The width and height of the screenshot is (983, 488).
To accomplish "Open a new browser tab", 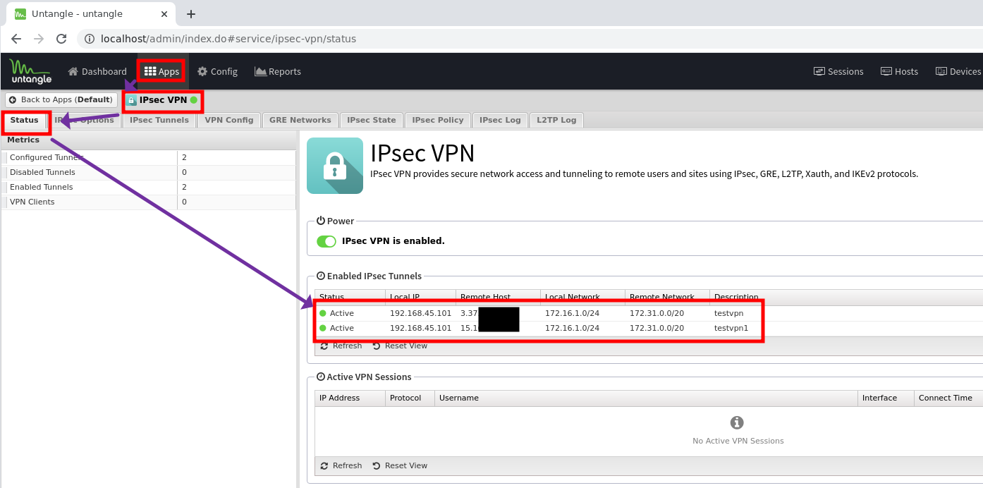I will tap(190, 14).
